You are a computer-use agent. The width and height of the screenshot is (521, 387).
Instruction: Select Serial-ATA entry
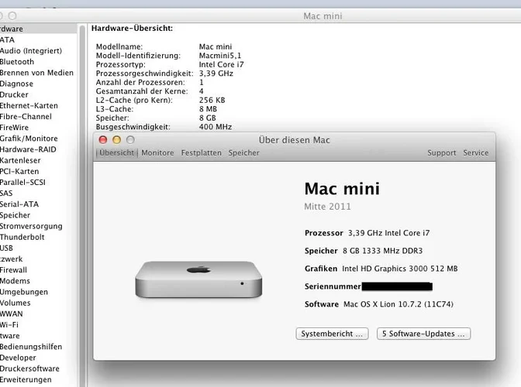click(x=19, y=204)
